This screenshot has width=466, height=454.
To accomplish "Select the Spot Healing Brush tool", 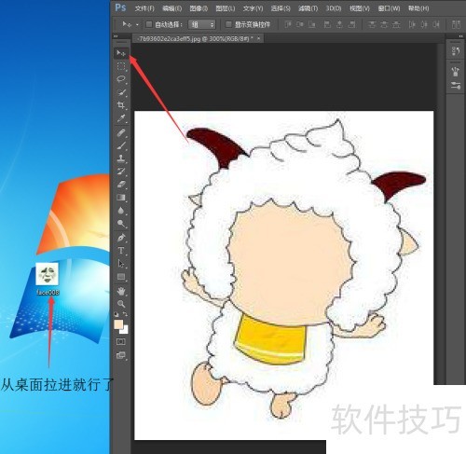I will click(121, 133).
